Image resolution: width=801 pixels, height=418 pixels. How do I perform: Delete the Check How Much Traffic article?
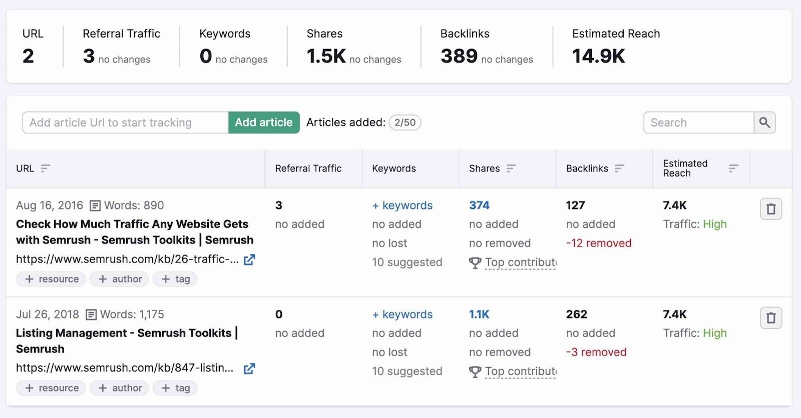click(x=771, y=209)
